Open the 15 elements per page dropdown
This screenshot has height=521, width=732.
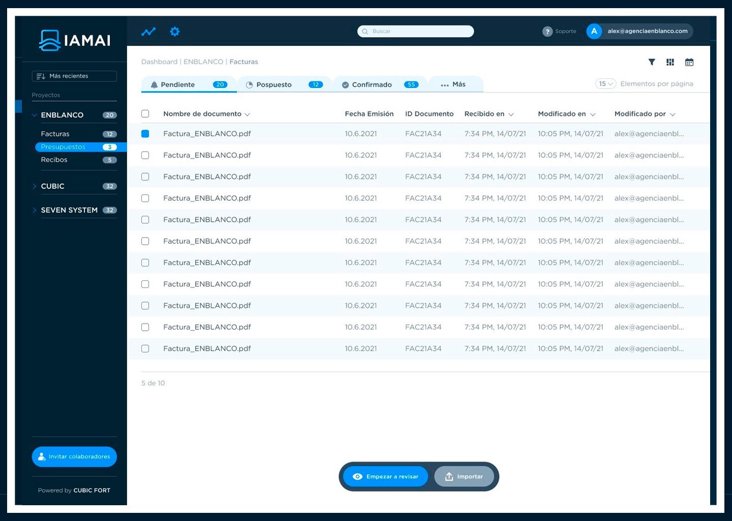[606, 84]
